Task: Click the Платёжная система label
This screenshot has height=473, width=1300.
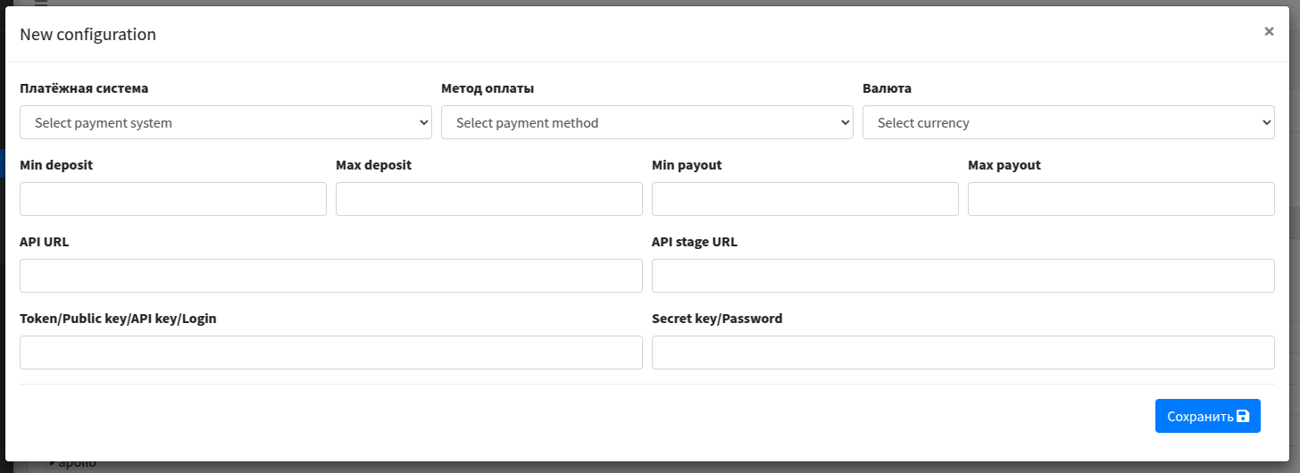Action: pyautogui.click(x=84, y=88)
